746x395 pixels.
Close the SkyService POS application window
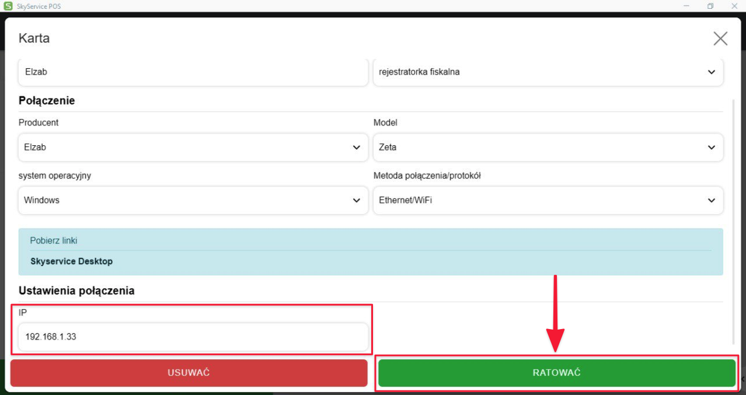tap(734, 6)
